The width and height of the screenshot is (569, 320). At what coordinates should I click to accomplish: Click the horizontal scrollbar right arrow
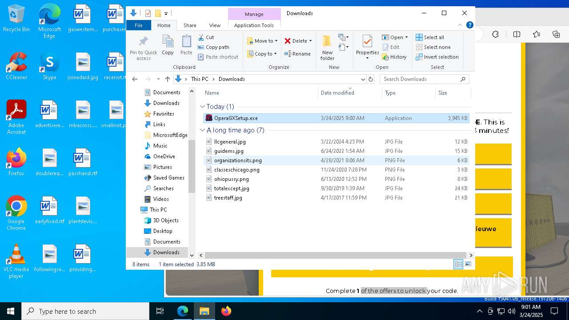pyautogui.click(x=471, y=256)
